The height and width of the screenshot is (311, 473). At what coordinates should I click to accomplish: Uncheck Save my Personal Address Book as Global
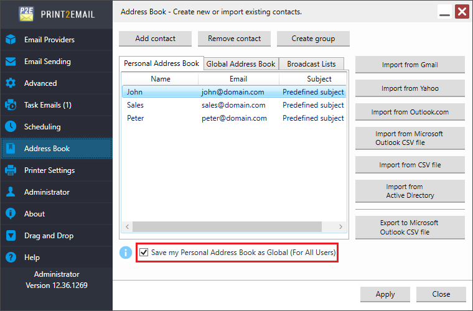pos(144,253)
